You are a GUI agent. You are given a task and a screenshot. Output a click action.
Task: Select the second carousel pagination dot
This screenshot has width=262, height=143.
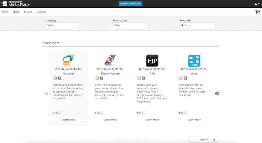click(x=122, y=139)
